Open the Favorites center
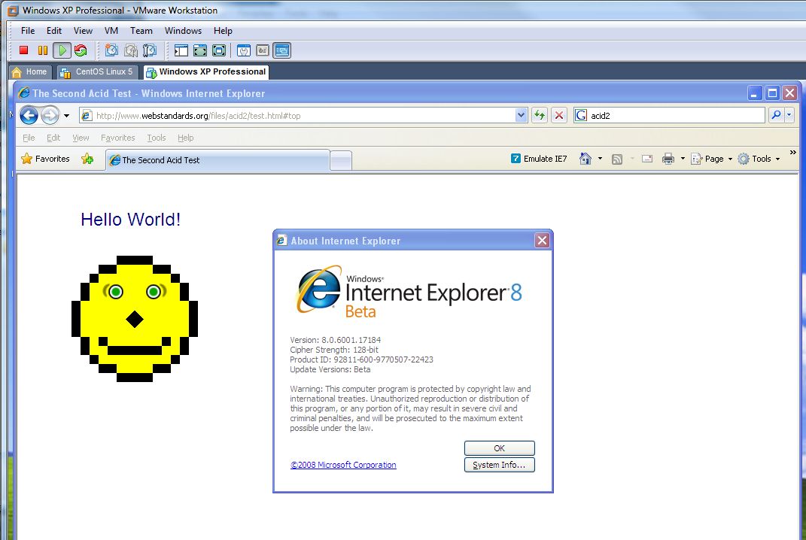Image resolution: width=806 pixels, height=540 pixels. (45, 159)
